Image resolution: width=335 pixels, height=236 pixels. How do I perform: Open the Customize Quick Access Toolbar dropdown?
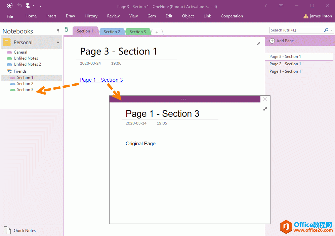tap(40, 6)
